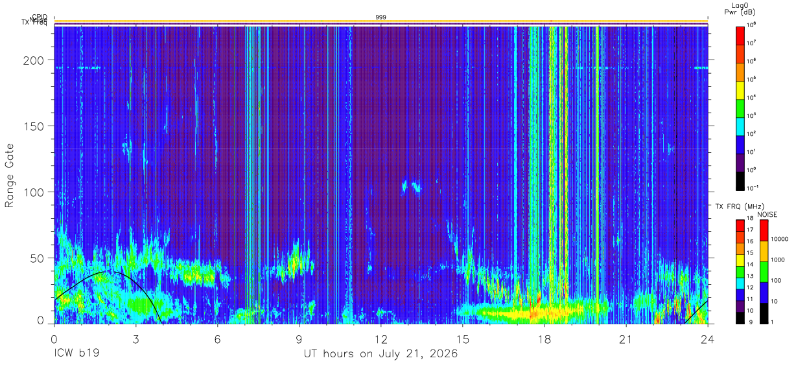
Task: Click the 'Range Gate' y-axis label
Action: pos(10,175)
